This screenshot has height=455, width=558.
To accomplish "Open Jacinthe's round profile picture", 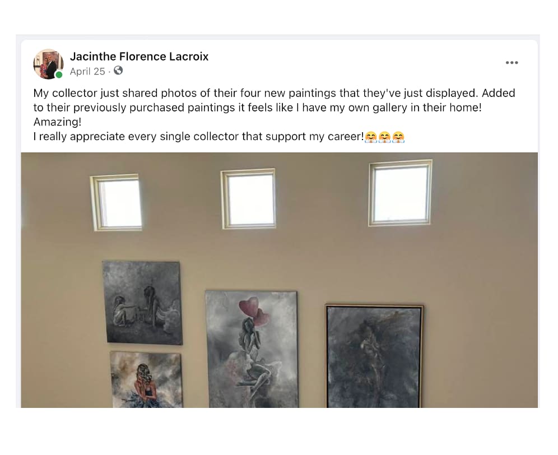I will (x=48, y=64).
